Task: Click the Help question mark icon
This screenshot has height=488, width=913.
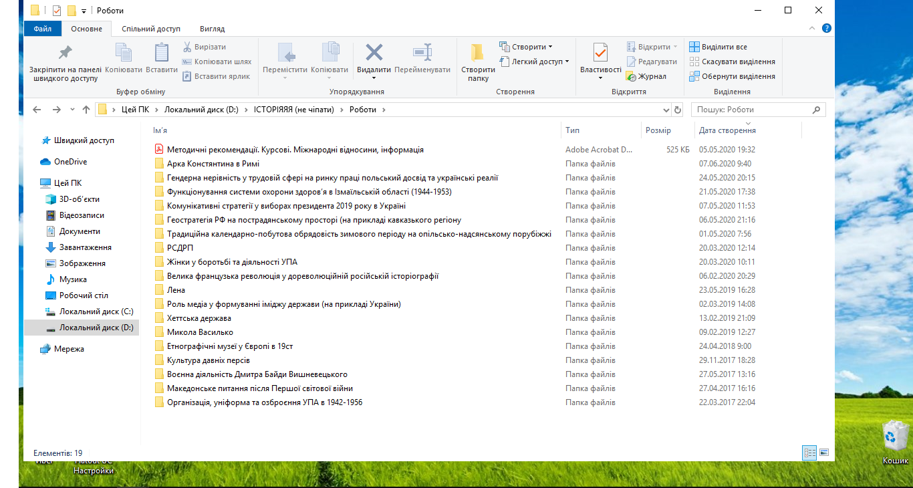Action: [x=826, y=29]
